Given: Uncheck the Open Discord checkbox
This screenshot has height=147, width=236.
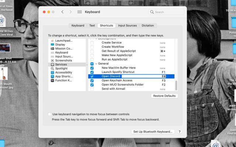Looking at the screenshot, I should tap(92, 76).
